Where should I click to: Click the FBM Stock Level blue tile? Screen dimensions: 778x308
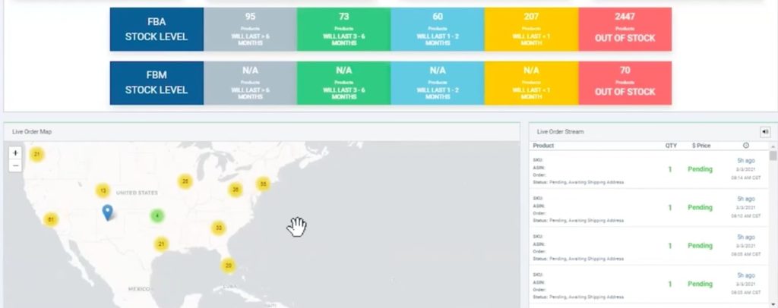click(157, 83)
